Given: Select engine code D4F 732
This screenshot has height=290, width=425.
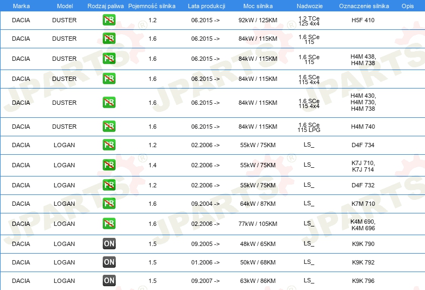Looking at the screenshot, I should click(x=363, y=185).
